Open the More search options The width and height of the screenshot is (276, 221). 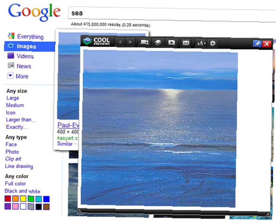(22, 76)
